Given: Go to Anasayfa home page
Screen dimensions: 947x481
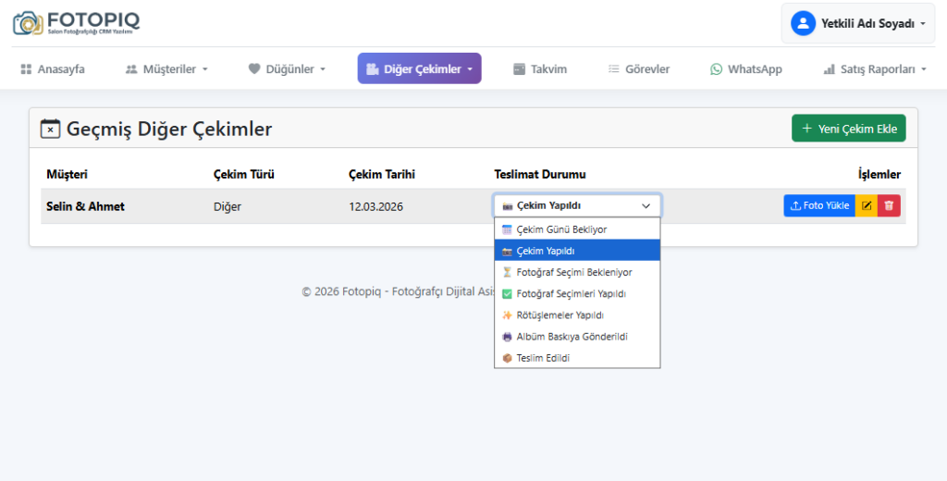Looking at the screenshot, I should click(53, 69).
